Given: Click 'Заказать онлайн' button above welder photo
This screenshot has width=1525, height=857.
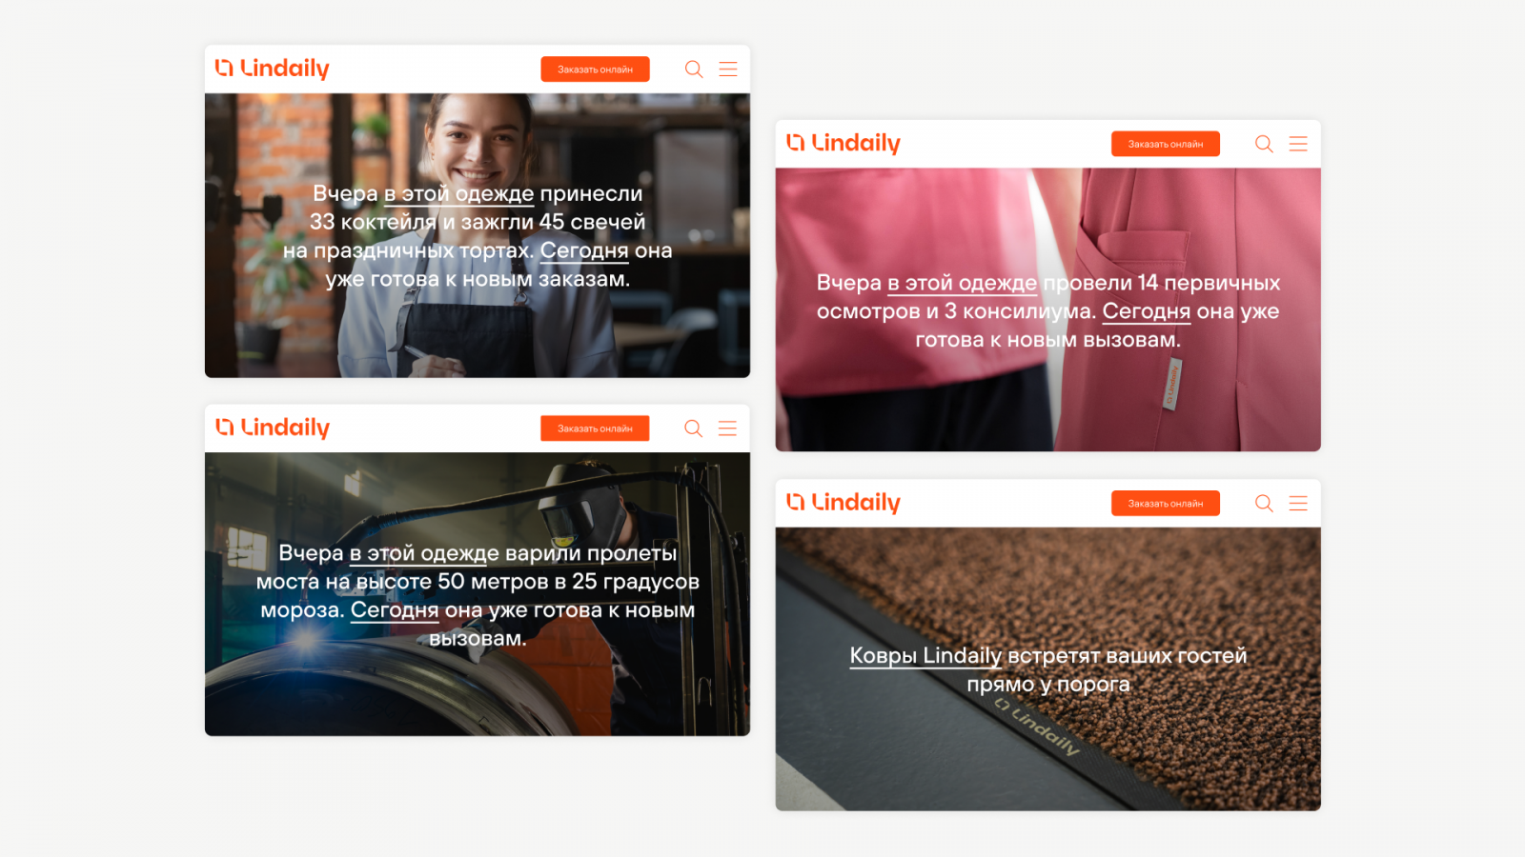Looking at the screenshot, I should click(x=595, y=428).
